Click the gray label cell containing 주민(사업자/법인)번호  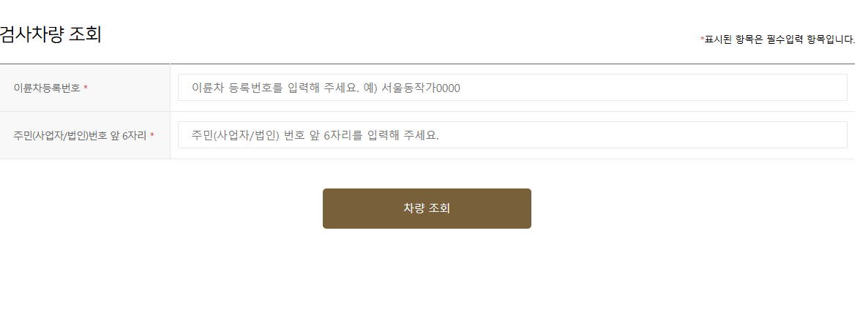pos(85,135)
